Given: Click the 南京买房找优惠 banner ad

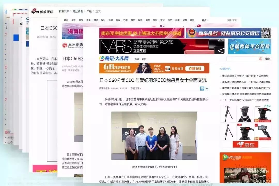Looking at the screenshot, I should pyautogui.click(x=142, y=33).
